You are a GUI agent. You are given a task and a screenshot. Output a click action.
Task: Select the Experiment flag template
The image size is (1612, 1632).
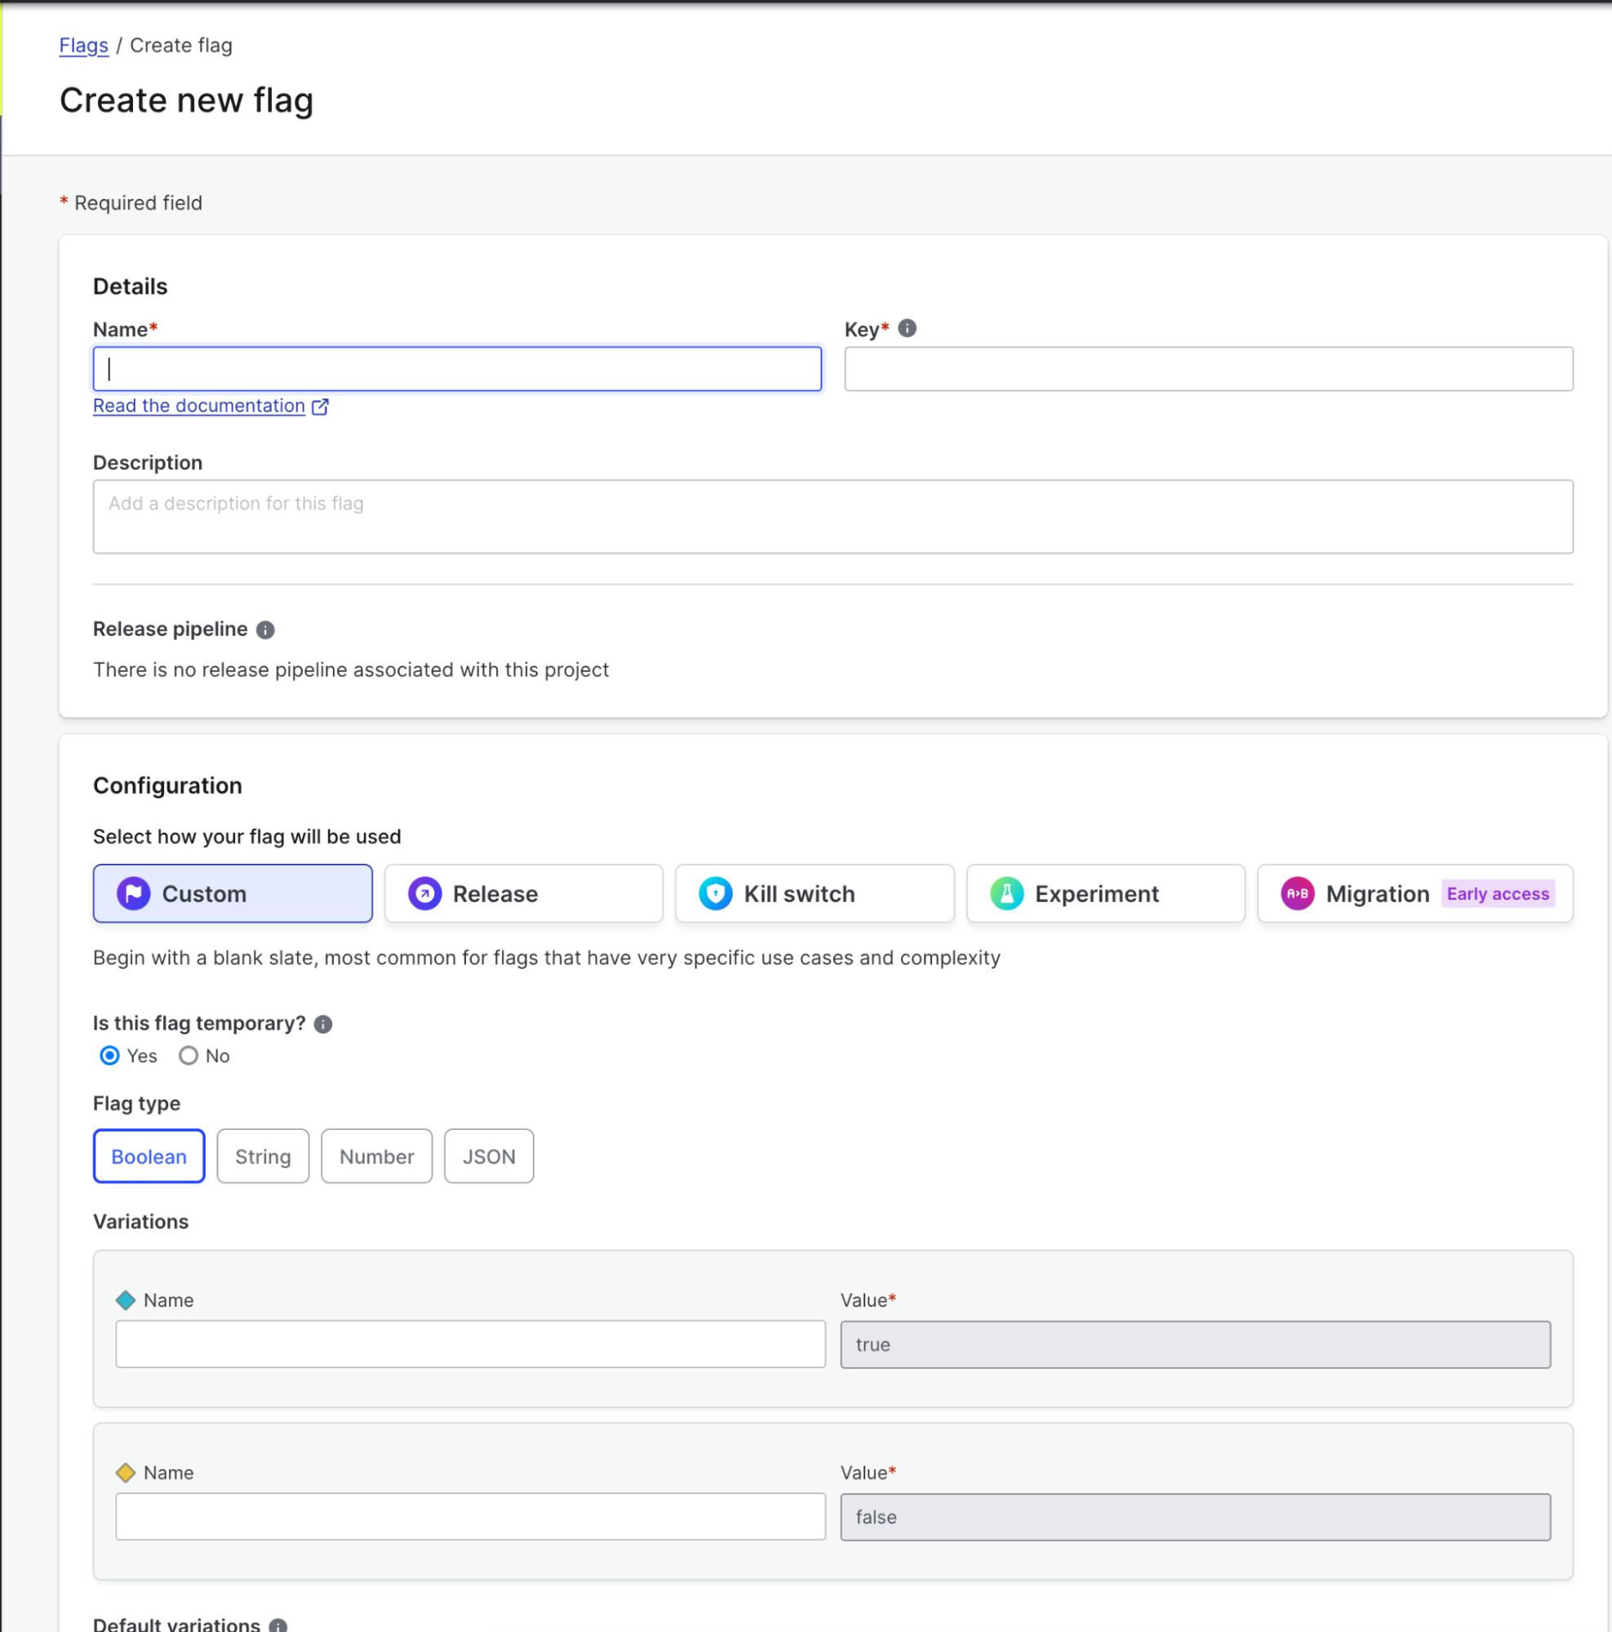(x=1104, y=894)
